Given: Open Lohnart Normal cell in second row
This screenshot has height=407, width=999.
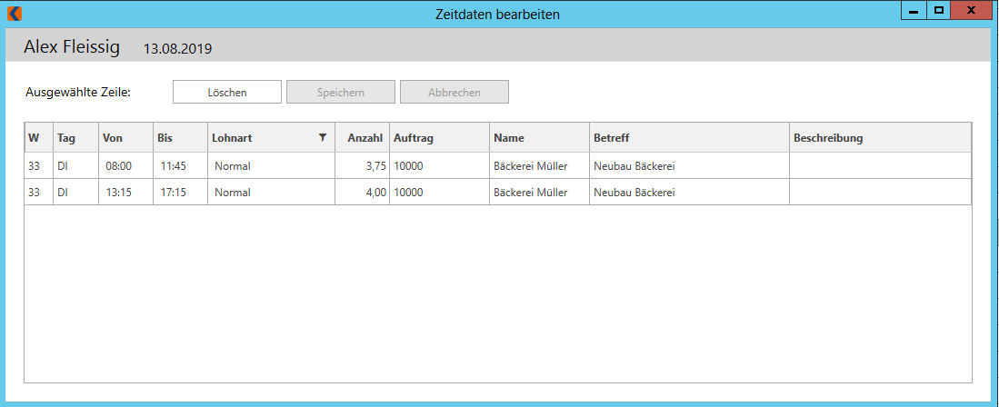Looking at the screenshot, I should point(272,193).
